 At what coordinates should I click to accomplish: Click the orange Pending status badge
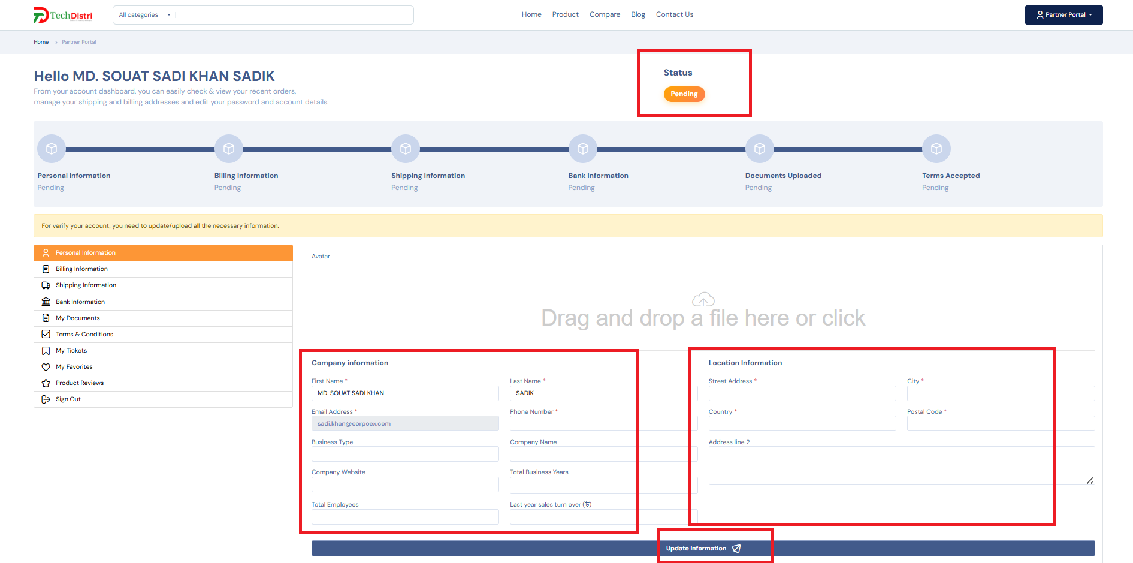pyautogui.click(x=684, y=94)
